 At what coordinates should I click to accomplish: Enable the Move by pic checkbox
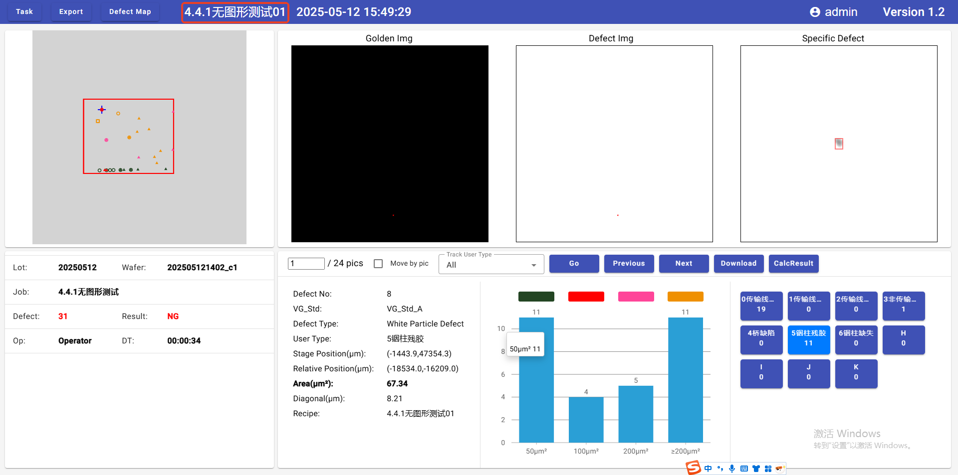(378, 264)
